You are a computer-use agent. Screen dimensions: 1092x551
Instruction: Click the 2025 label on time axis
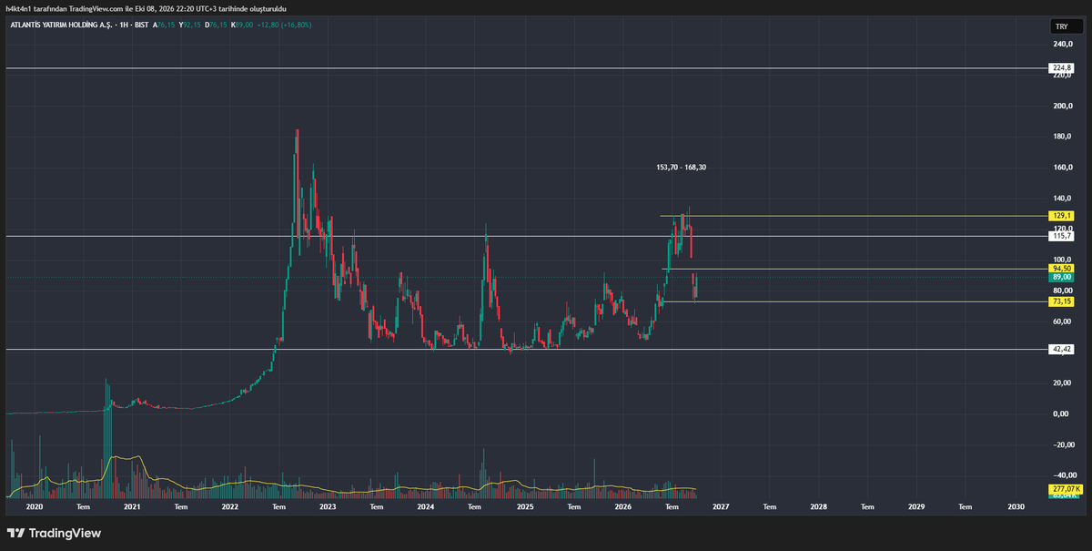(x=524, y=505)
